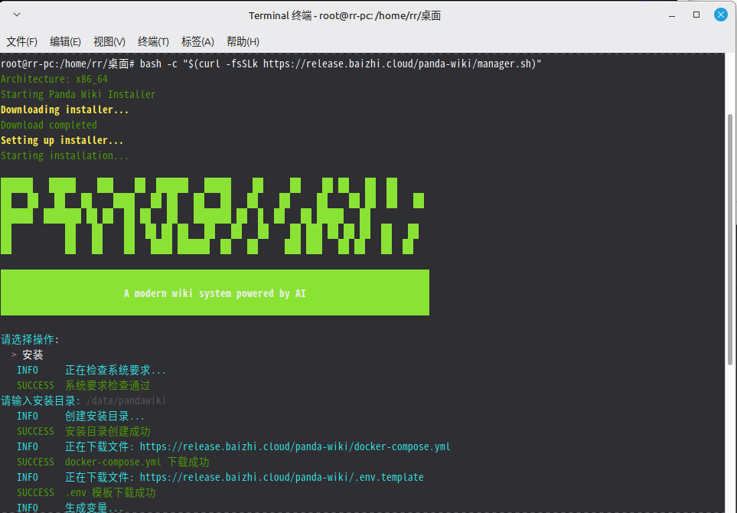Open the window menu chevron in title bar
Image resolution: width=737 pixels, height=513 pixels.
point(17,15)
